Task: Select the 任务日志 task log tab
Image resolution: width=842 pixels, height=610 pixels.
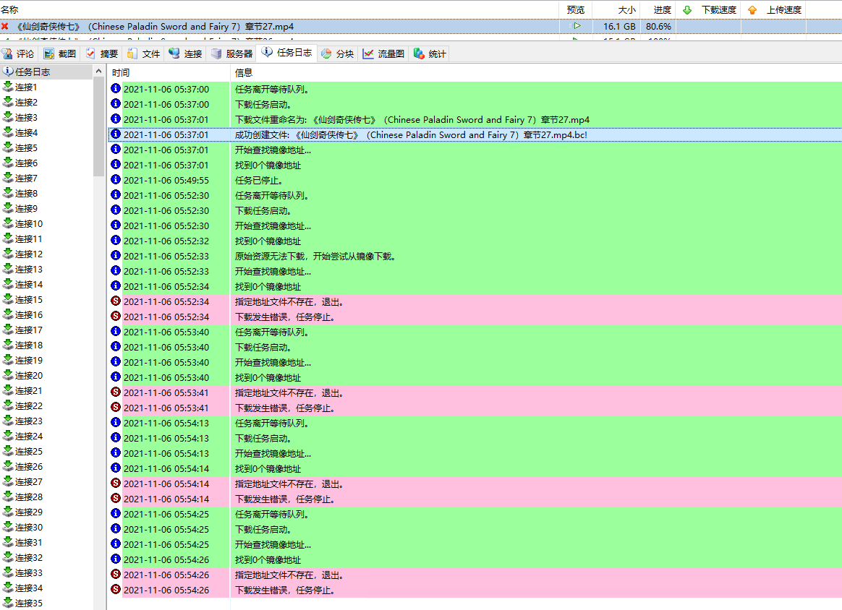Action: pos(287,53)
